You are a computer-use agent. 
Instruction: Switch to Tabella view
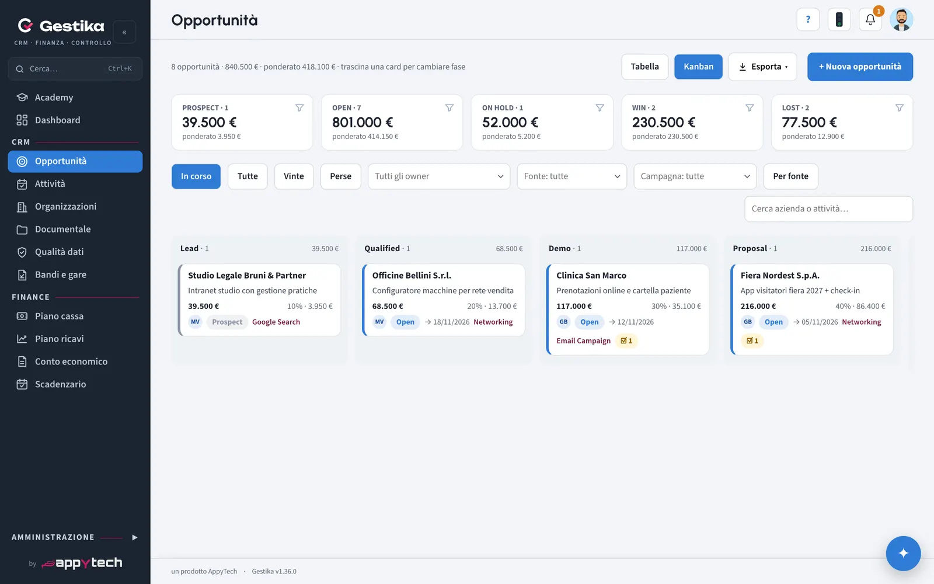click(644, 67)
